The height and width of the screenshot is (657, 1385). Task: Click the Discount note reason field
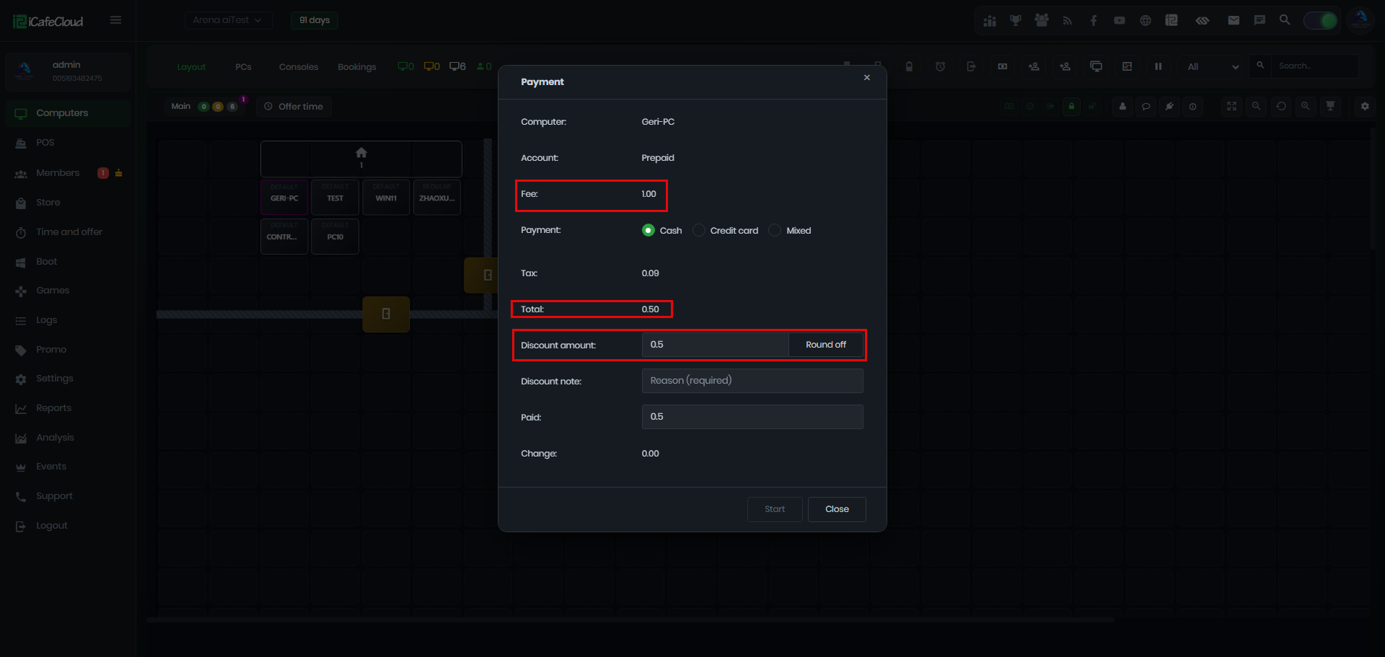click(x=752, y=381)
